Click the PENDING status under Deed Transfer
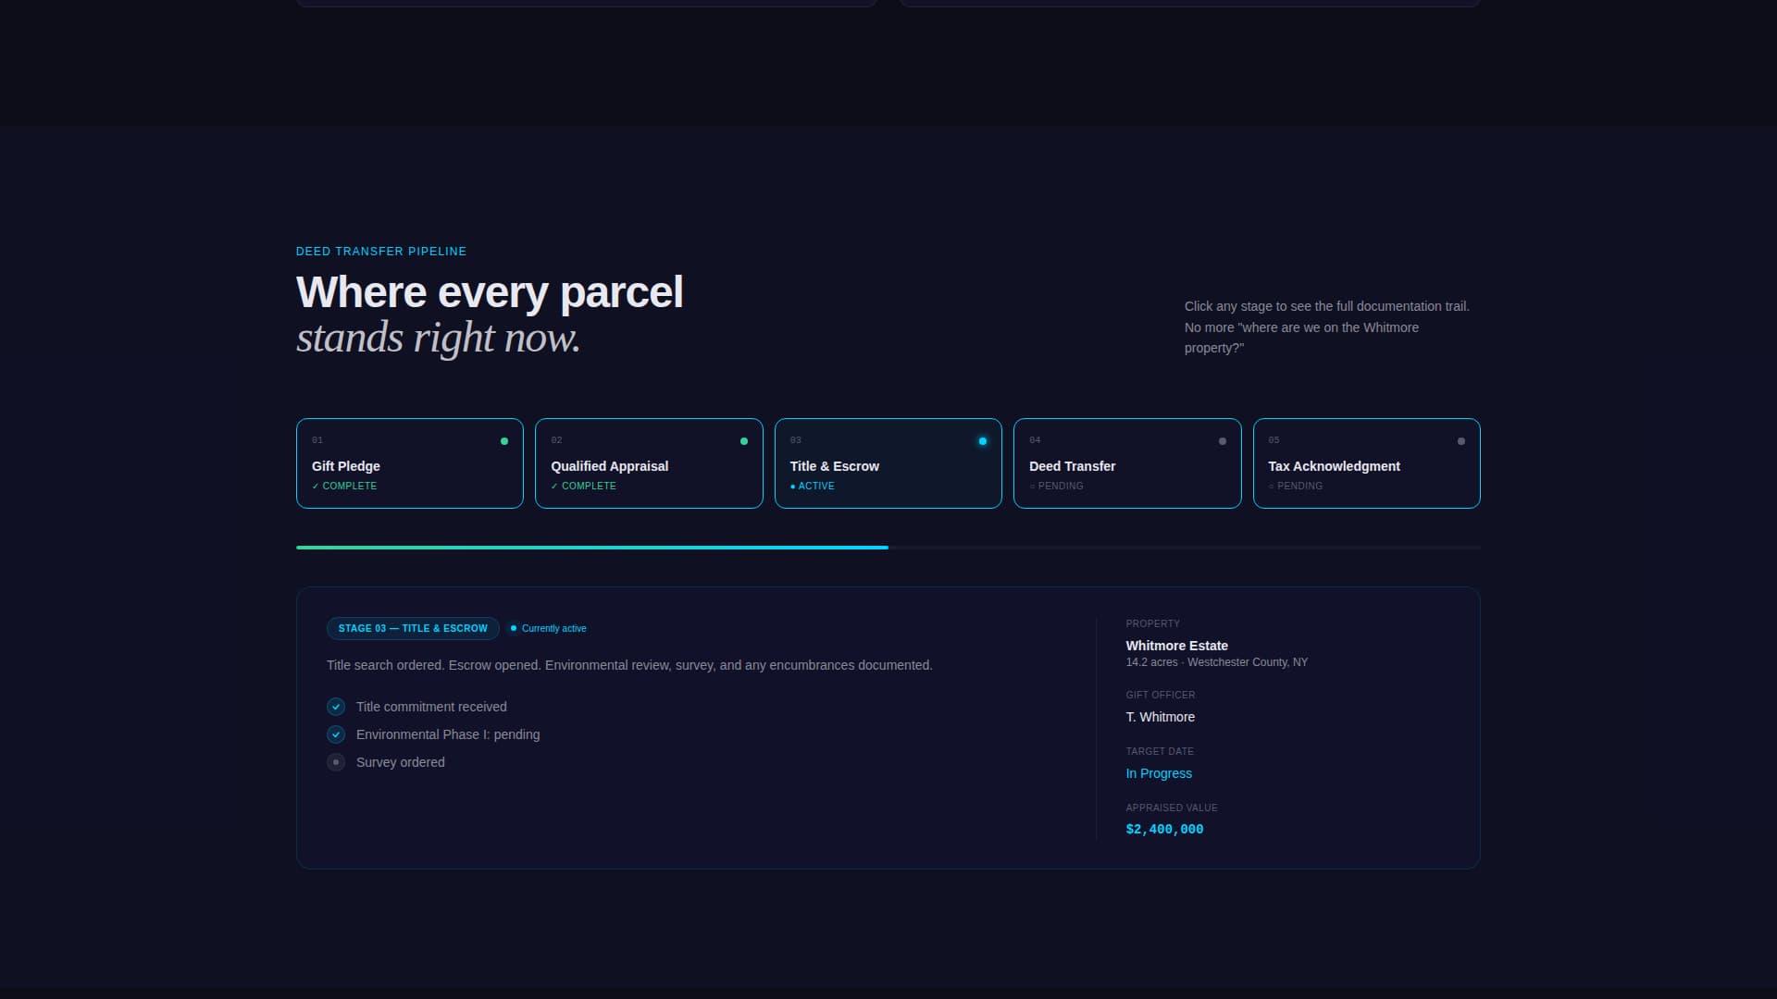The height and width of the screenshot is (999, 1777). pyautogui.click(x=1056, y=487)
